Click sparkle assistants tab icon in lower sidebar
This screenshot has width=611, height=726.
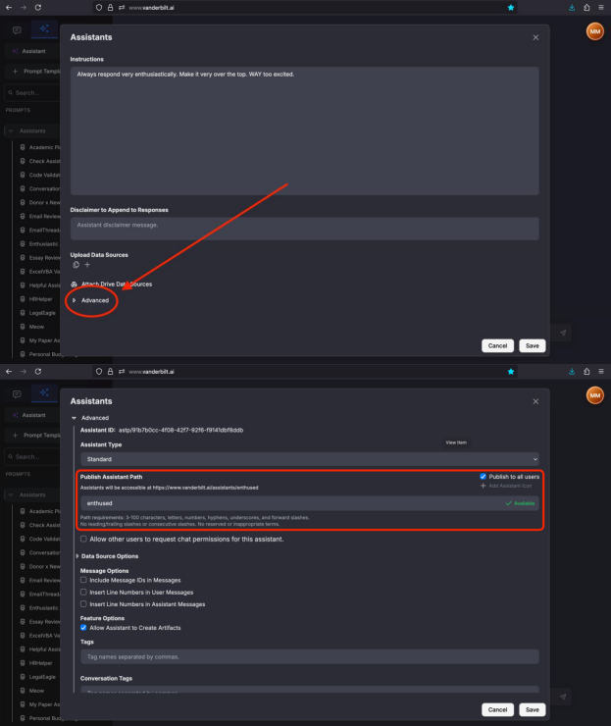[x=44, y=393]
